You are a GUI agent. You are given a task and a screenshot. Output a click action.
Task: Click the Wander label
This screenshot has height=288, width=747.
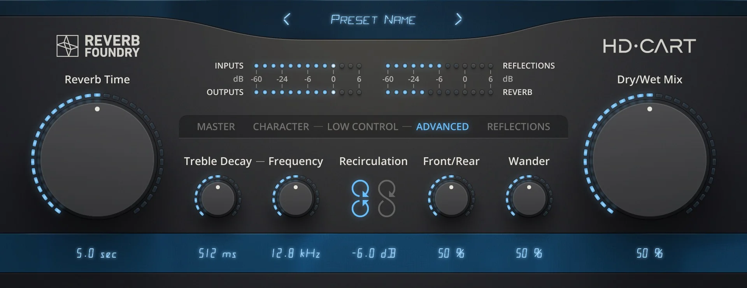[x=529, y=161]
